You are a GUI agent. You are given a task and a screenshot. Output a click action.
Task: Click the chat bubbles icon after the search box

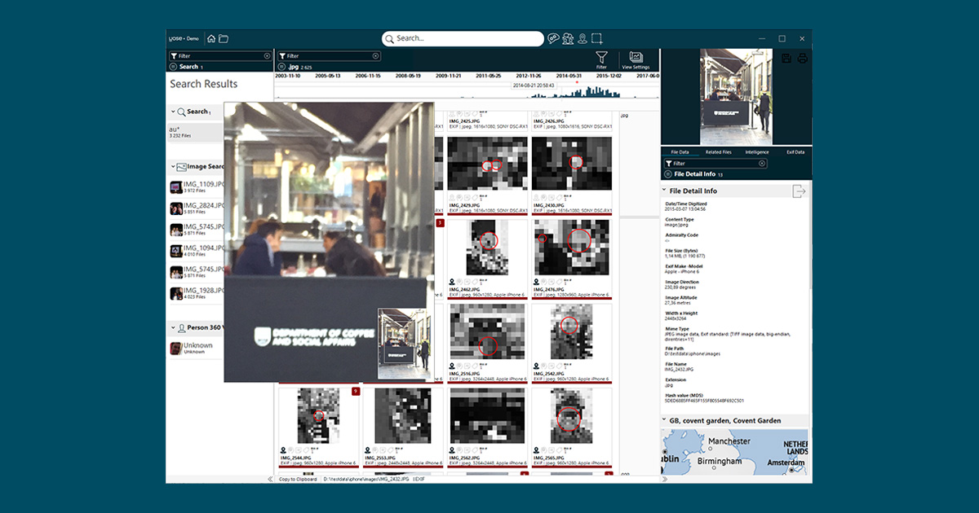click(x=554, y=38)
